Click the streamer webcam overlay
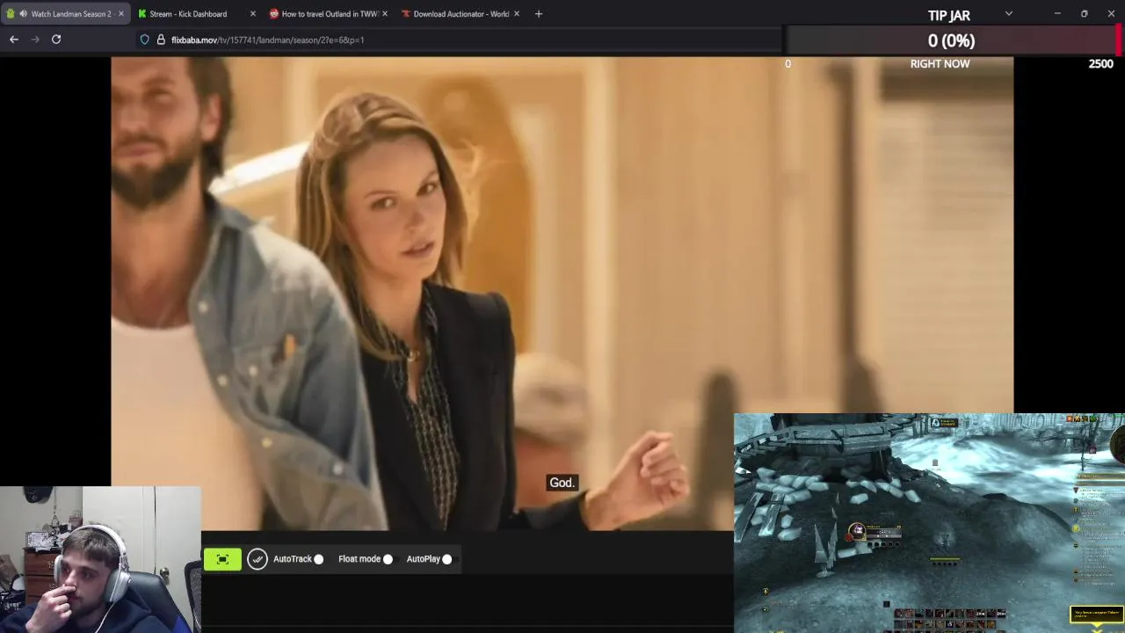1125x633 pixels. point(100,559)
